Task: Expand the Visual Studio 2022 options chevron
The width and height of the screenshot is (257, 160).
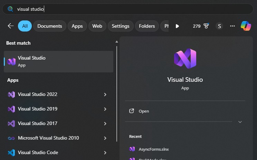Action: pyautogui.click(x=105, y=94)
